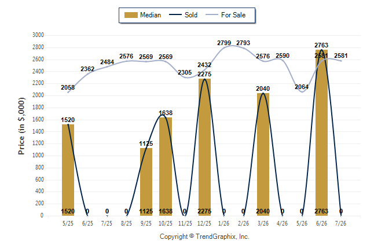Click the 5/25 median bar
374x251 pixels.
[x=68, y=170]
